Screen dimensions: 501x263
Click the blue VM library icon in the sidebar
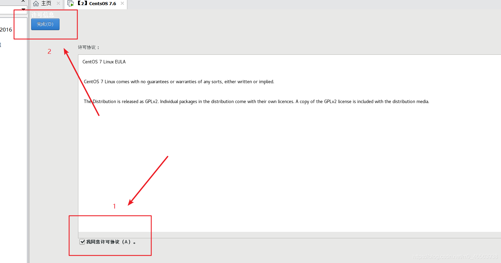[1, 45]
